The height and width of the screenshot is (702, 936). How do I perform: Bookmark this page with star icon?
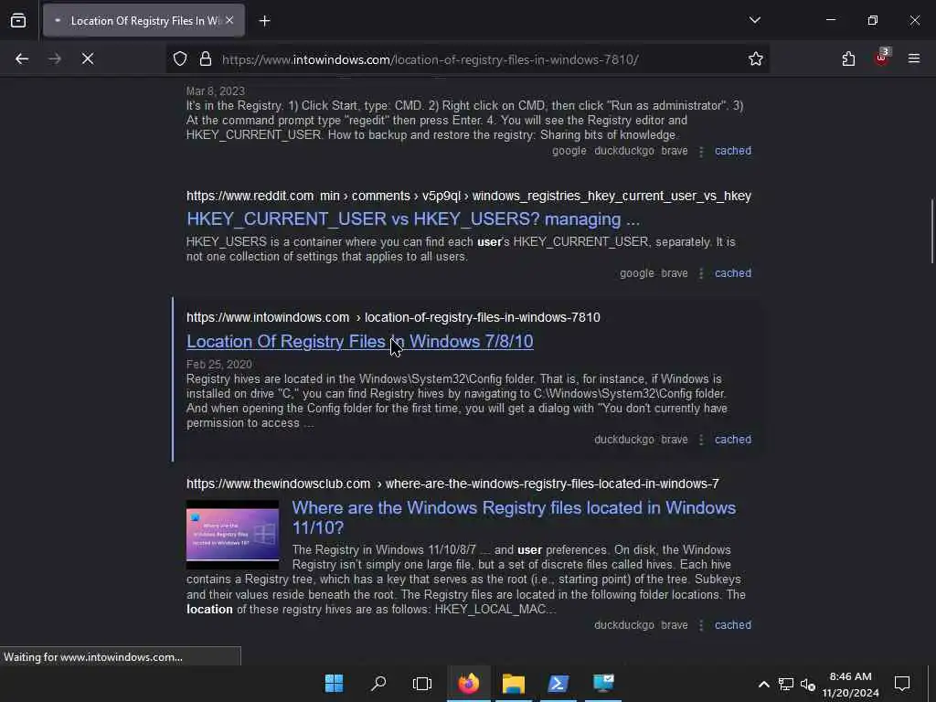[x=756, y=58]
